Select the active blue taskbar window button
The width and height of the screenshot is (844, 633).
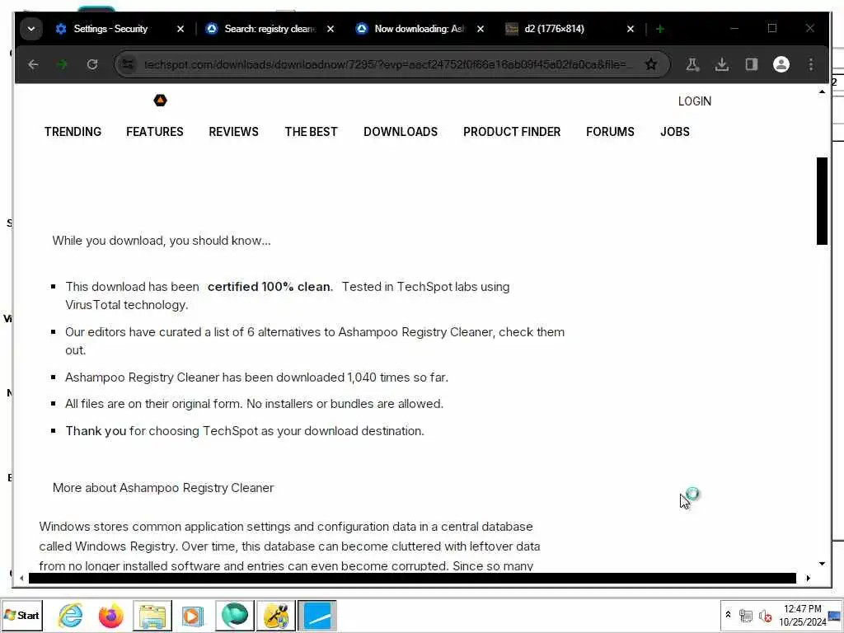[317, 615]
